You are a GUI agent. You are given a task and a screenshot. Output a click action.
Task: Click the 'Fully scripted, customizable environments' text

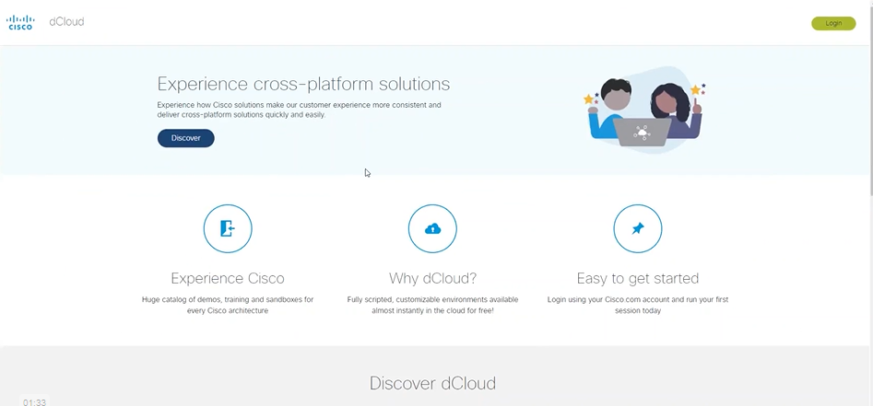point(432,305)
